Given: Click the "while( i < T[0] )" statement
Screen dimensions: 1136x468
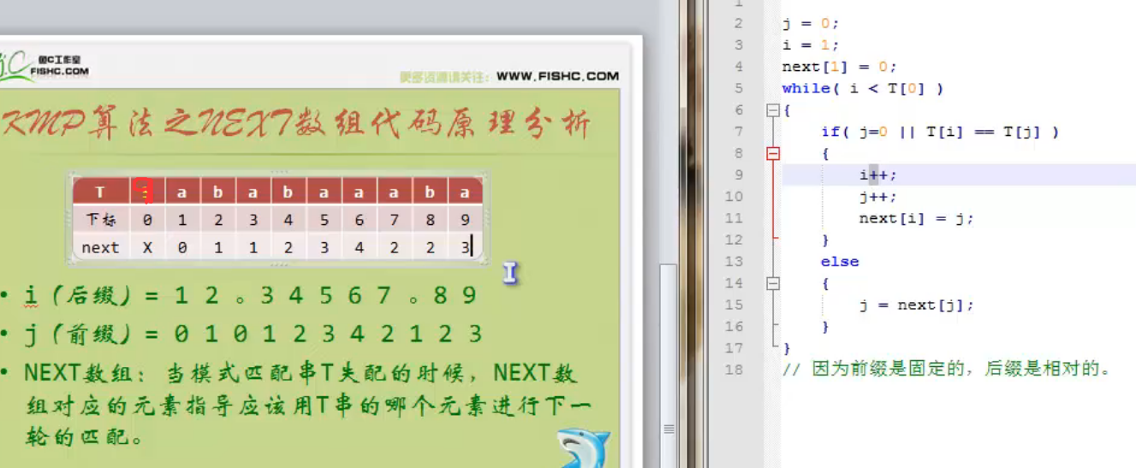Looking at the screenshot, I should [863, 88].
